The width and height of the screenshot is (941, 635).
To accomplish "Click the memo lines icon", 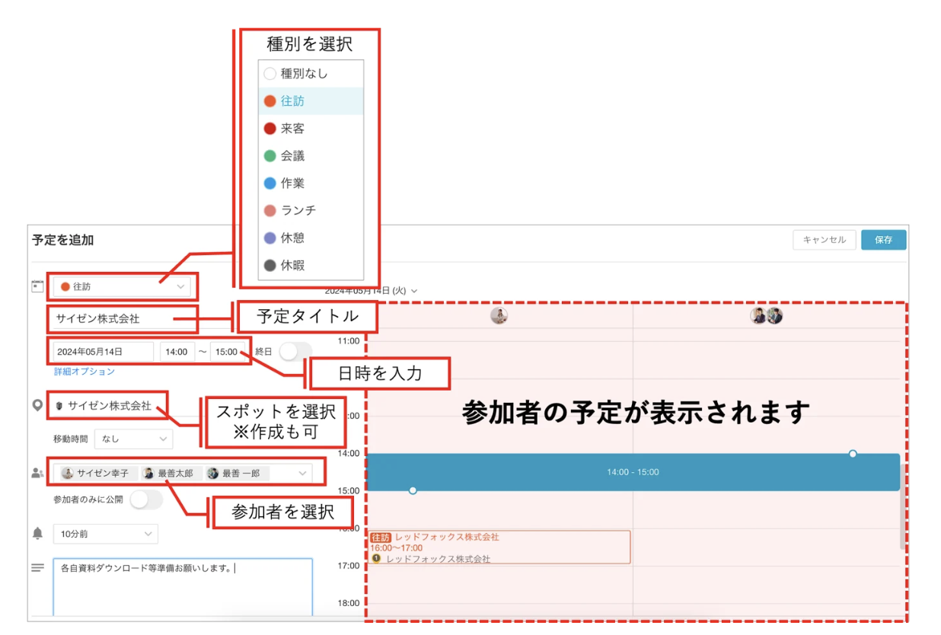I will 37,567.
